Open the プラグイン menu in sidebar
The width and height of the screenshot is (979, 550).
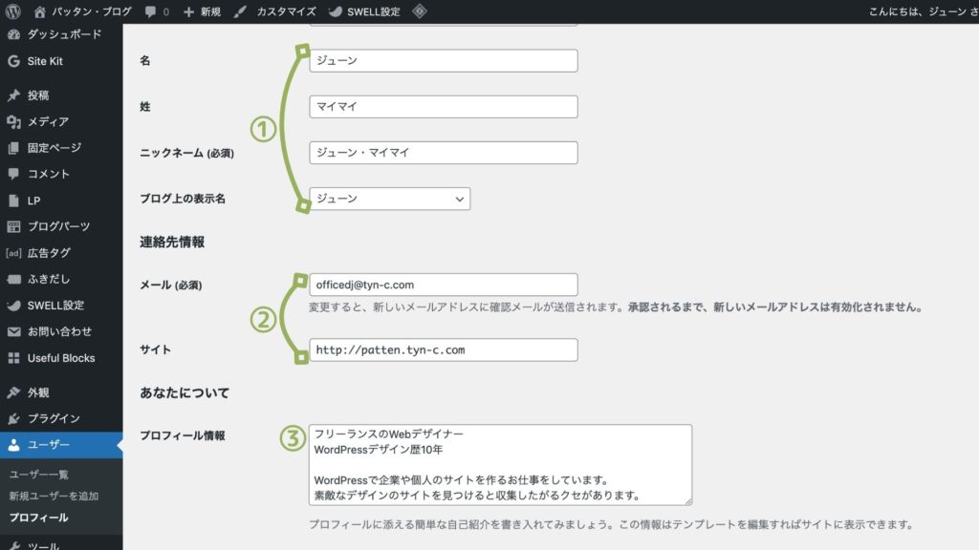coord(53,418)
